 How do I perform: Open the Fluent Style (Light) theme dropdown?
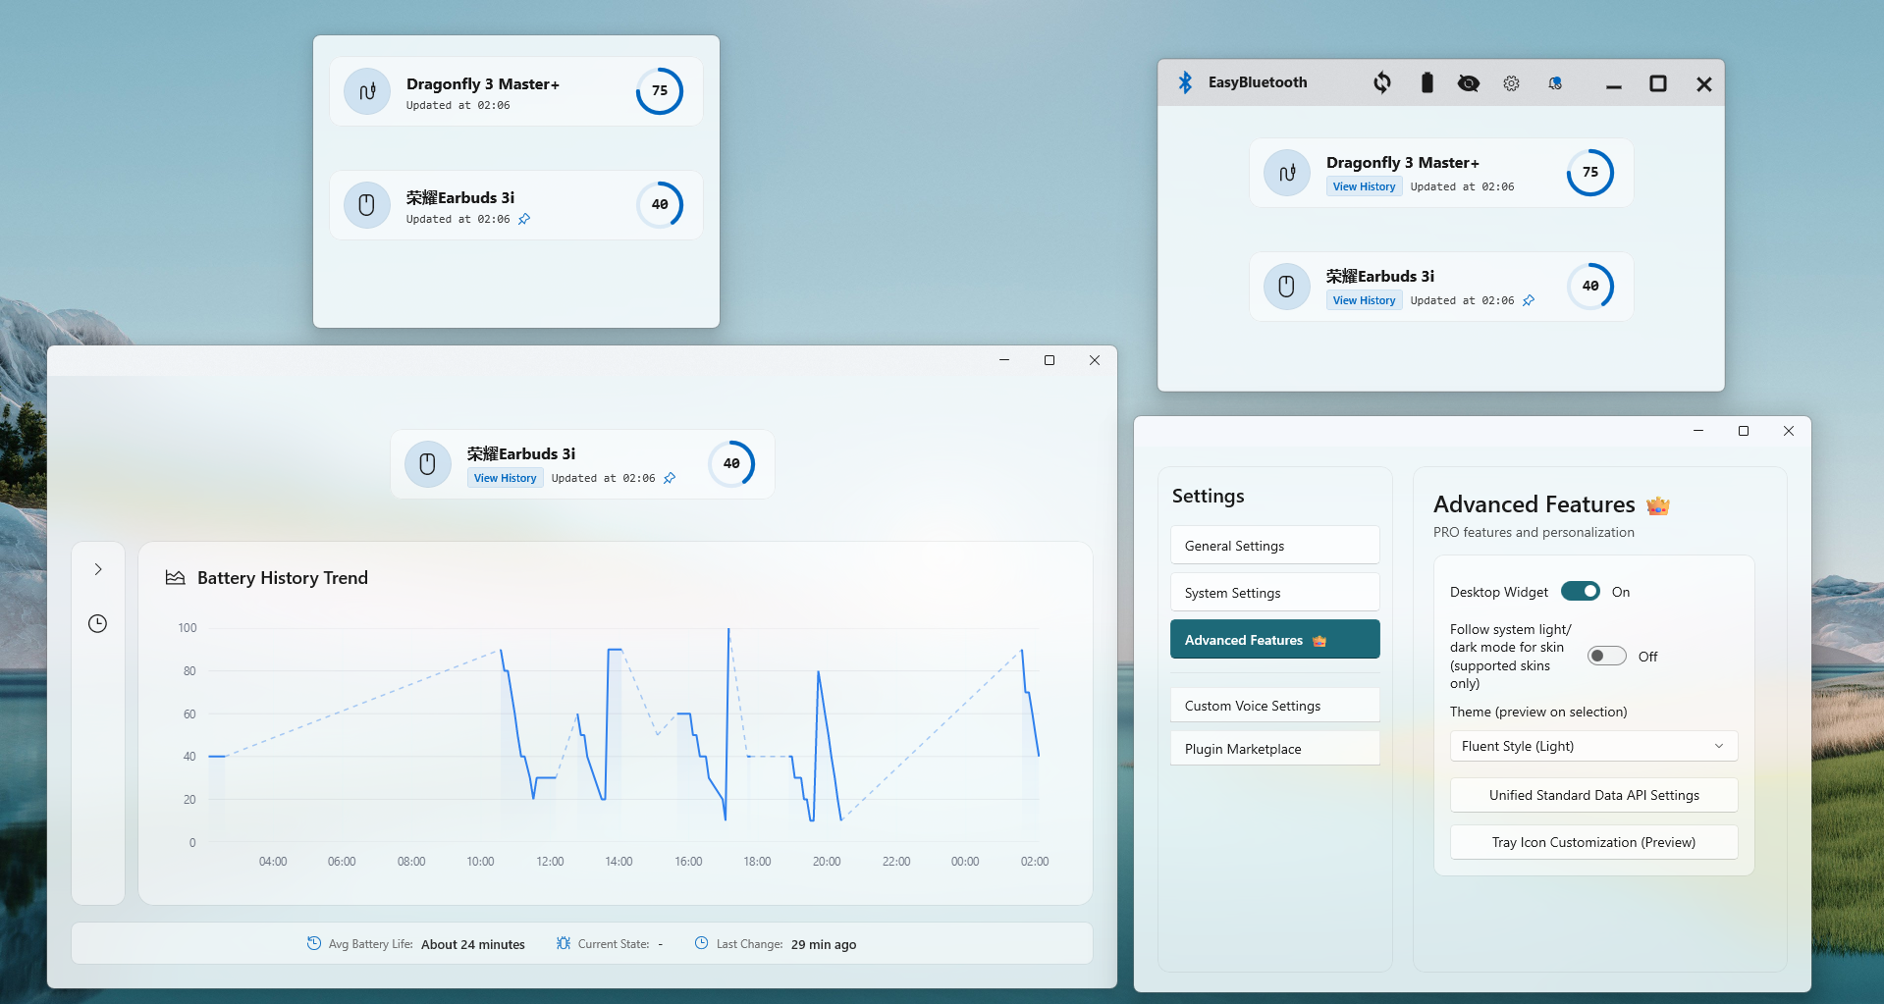[1592, 746]
